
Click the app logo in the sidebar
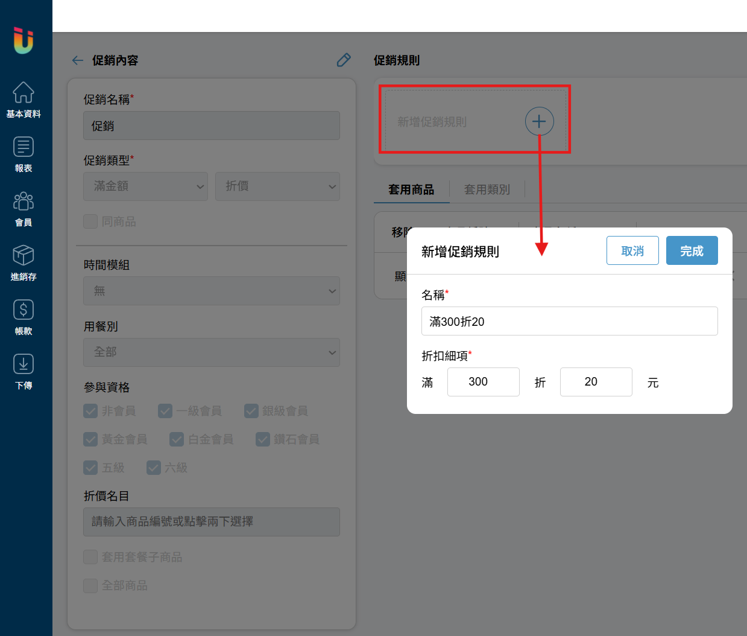24,40
